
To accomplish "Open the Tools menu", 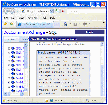I will 44,18.
